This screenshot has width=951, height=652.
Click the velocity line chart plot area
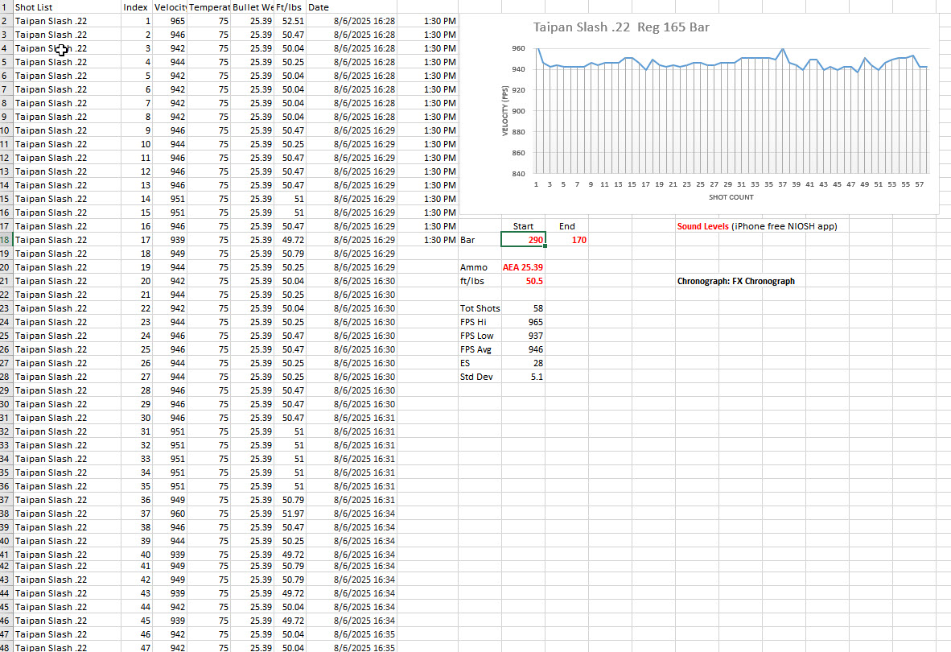(731, 111)
